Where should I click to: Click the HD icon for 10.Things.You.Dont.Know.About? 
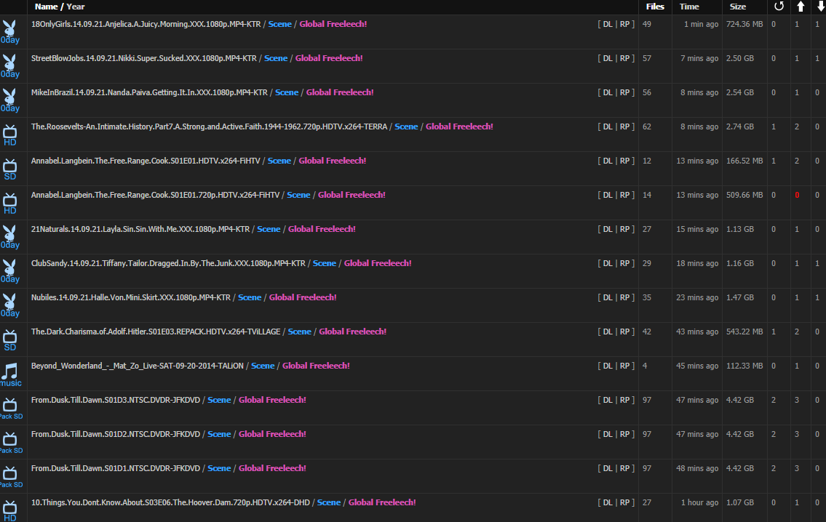click(x=10, y=511)
